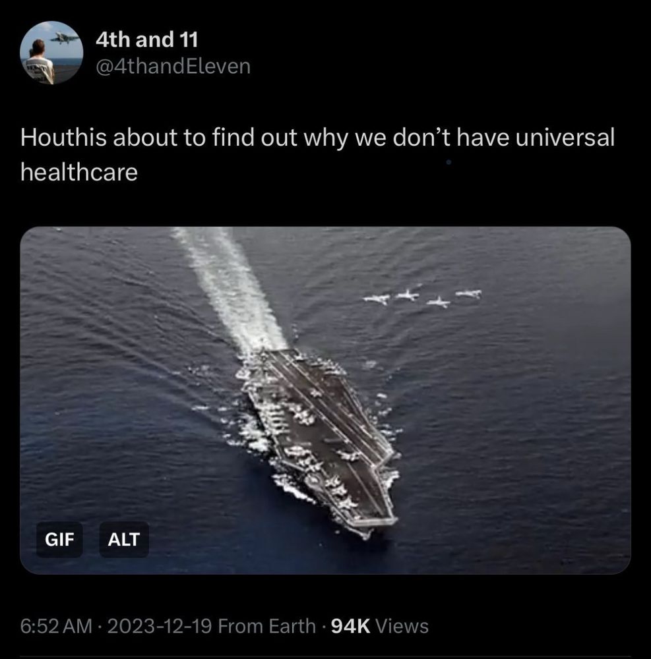Click the "From Earth" location label
Viewport: 651px width, 659px height.
(266, 626)
